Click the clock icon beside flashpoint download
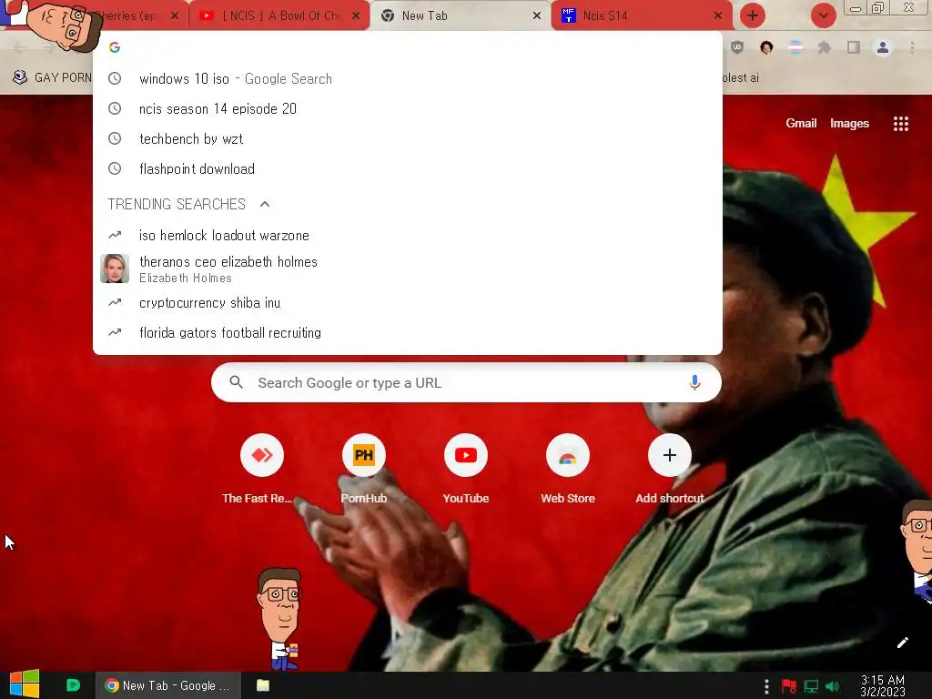The height and width of the screenshot is (699, 932). (x=115, y=168)
